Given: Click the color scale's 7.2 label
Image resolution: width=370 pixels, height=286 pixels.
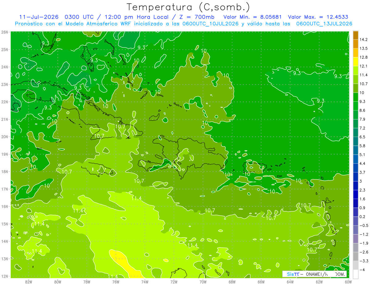Looking at the screenshot, I should click(362, 128).
